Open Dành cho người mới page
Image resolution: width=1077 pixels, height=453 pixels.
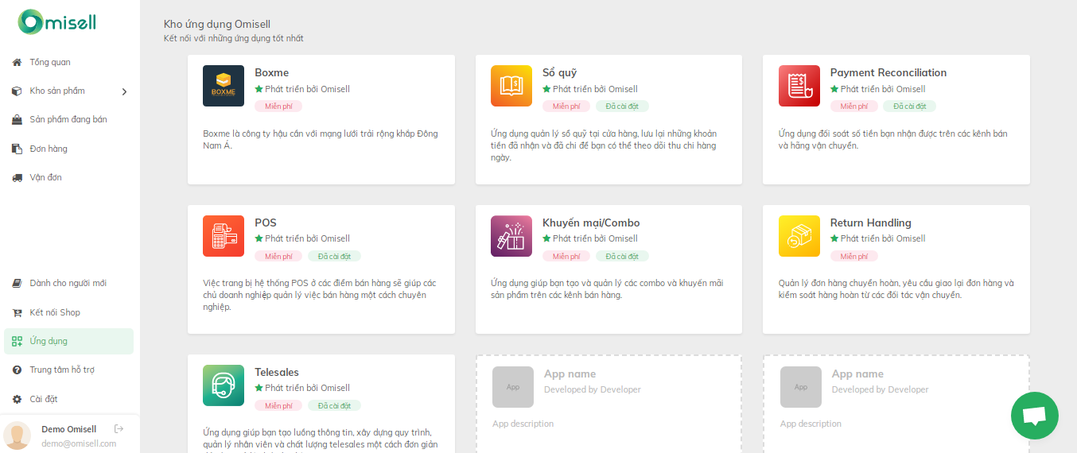[68, 283]
